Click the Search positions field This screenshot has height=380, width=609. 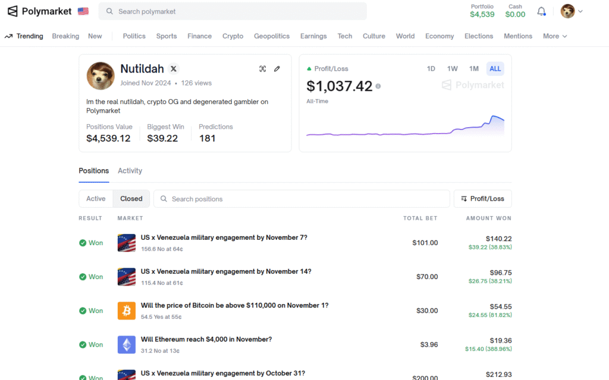pyautogui.click(x=302, y=199)
